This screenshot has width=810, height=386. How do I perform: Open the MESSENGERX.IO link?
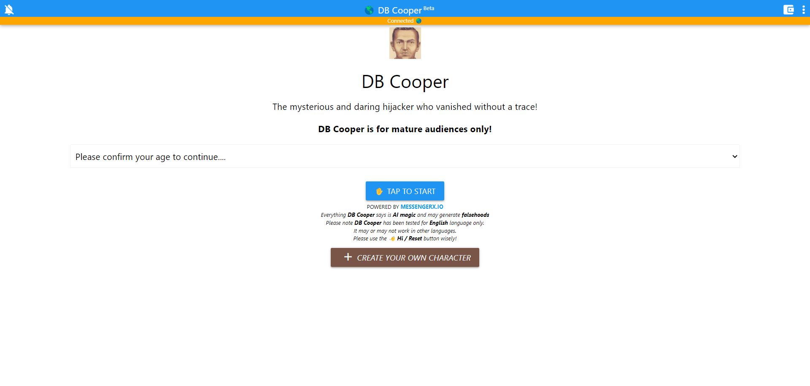(x=421, y=206)
